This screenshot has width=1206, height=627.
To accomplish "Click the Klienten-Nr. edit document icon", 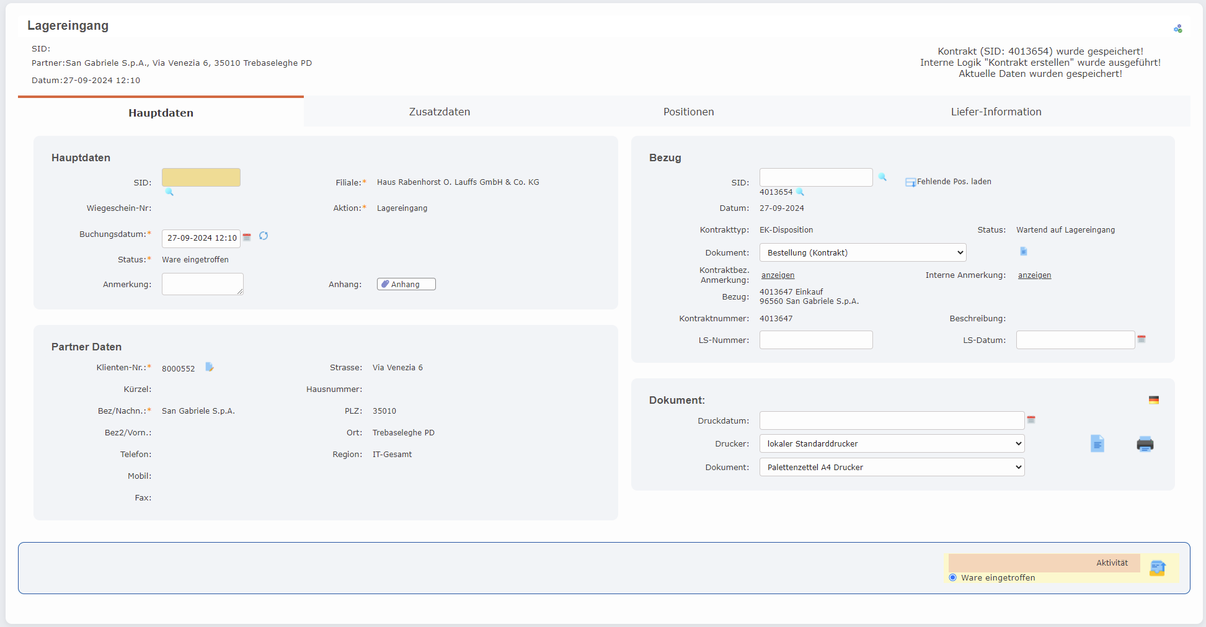I will pos(210,367).
